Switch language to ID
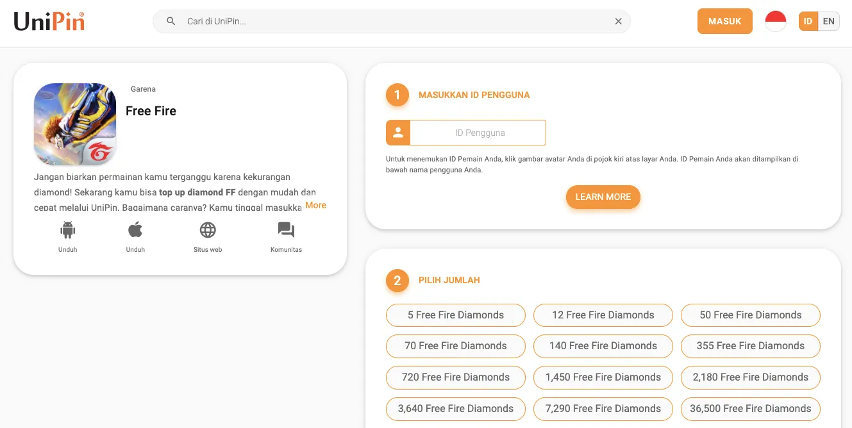The height and width of the screenshot is (428, 852). point(808,21)
